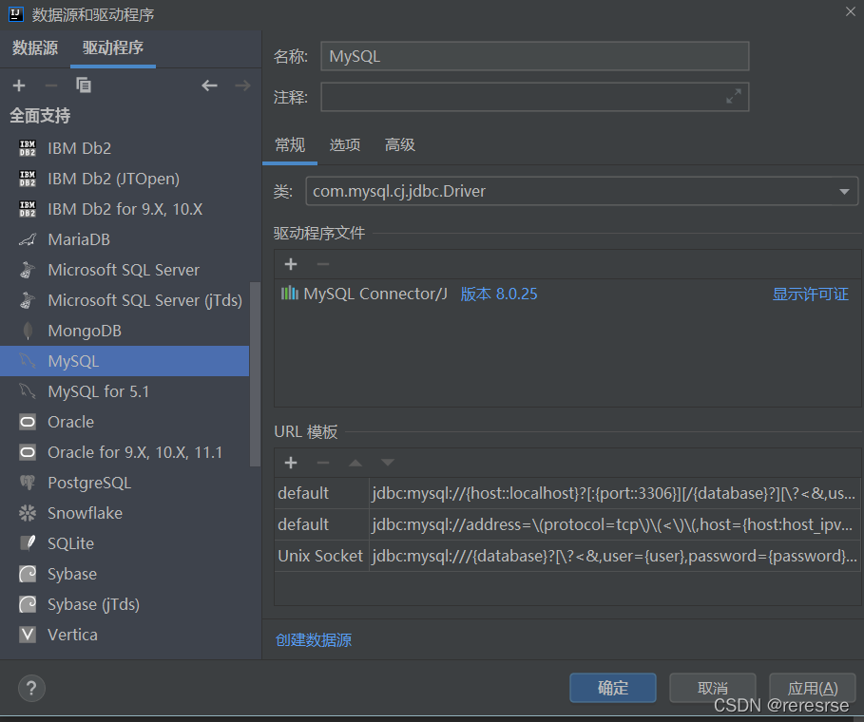
Task: Open the 显示许可证 link
Action: coord(811,294)
